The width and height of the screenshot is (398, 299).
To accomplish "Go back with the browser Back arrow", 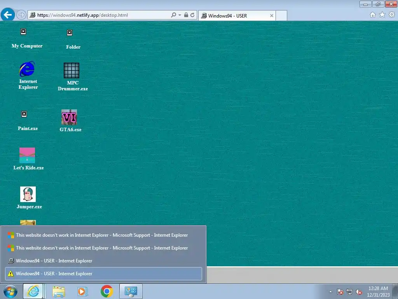I will click(8, 15).
